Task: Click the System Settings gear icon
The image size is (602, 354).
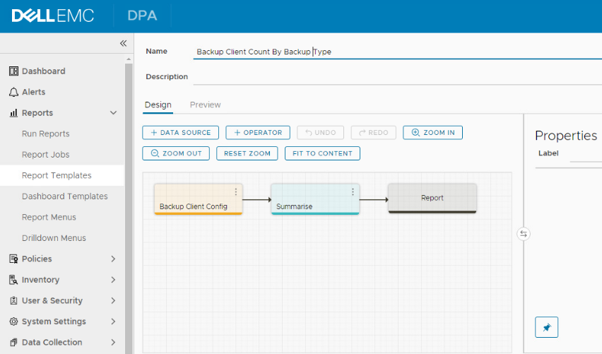Action: tap(13, 321)
